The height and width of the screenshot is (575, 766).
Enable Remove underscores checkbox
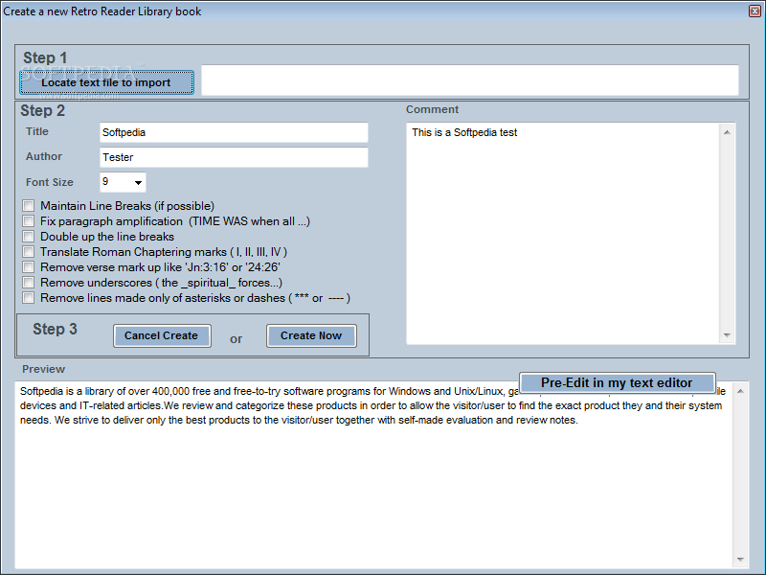(29, 283)
